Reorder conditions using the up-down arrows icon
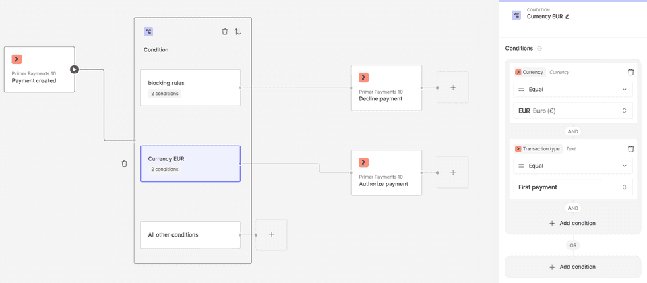The image size is (647, 283). (238, 32)
